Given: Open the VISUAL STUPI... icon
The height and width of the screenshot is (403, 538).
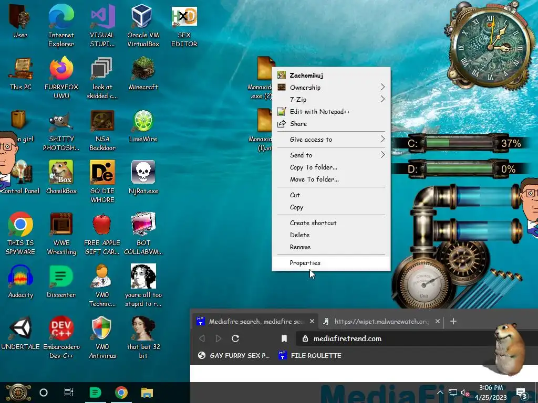Looking at the screenshot, I should click(102, 16).
